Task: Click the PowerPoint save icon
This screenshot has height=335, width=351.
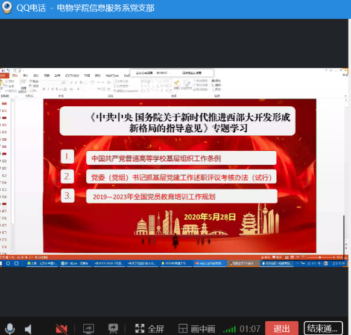Action: (3, 71)
